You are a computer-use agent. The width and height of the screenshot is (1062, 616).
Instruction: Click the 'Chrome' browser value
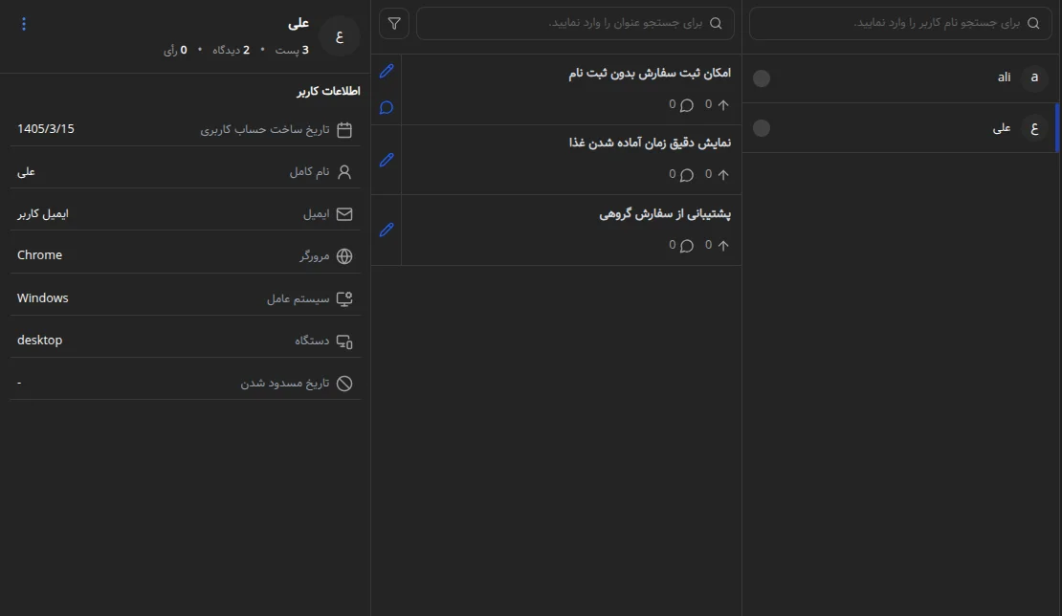click(x=39, y=255)
